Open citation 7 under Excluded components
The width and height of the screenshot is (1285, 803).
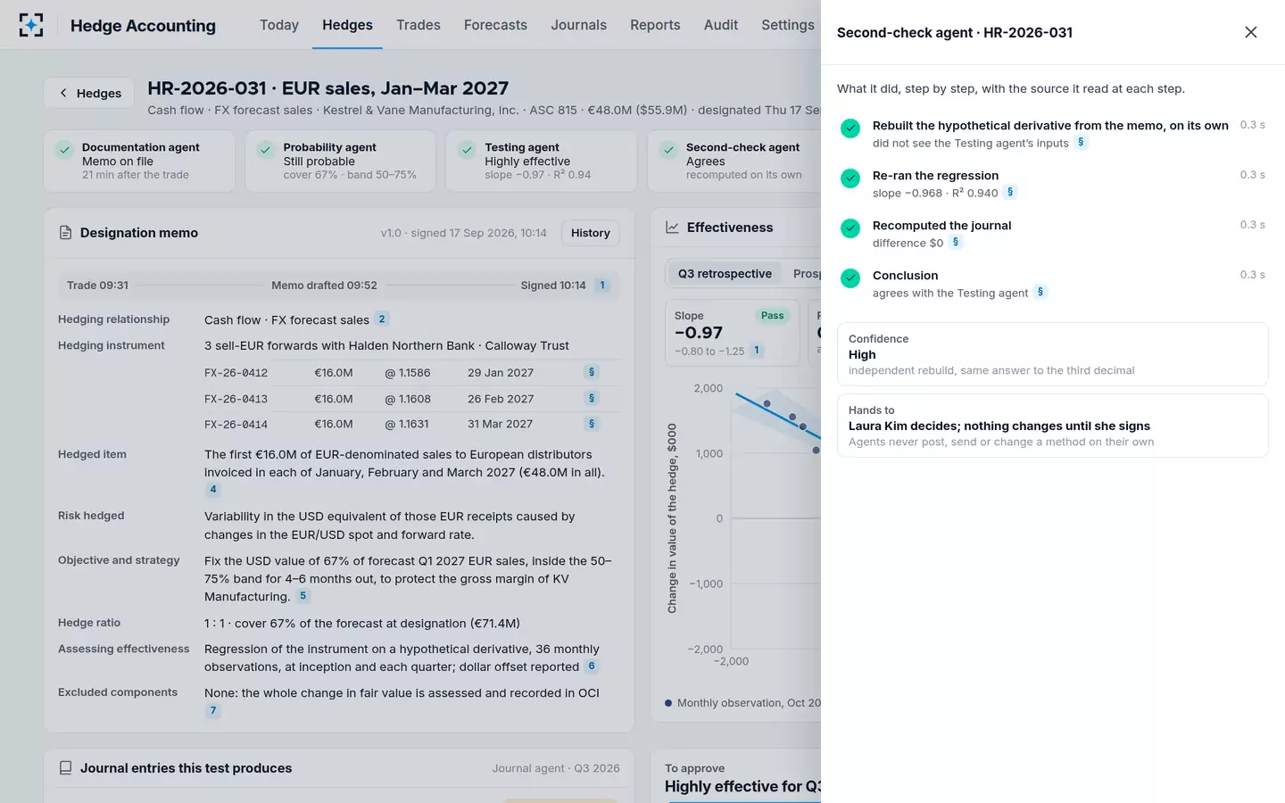click(x=212, y=711)
